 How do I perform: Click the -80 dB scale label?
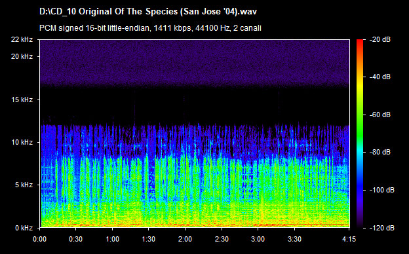380,152
